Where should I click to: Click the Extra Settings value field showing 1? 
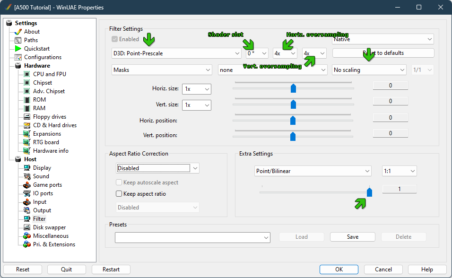click(399, 189)
